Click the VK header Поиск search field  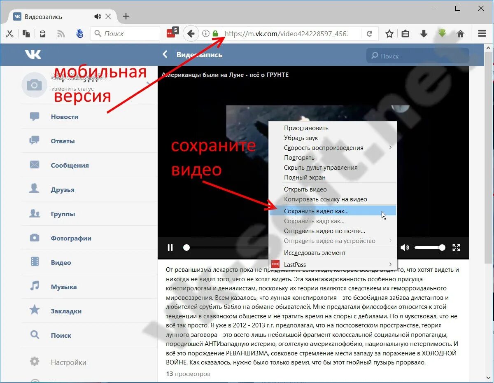tap(417, 56)
